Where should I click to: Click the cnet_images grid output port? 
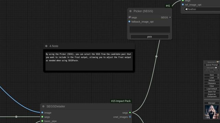130,117
